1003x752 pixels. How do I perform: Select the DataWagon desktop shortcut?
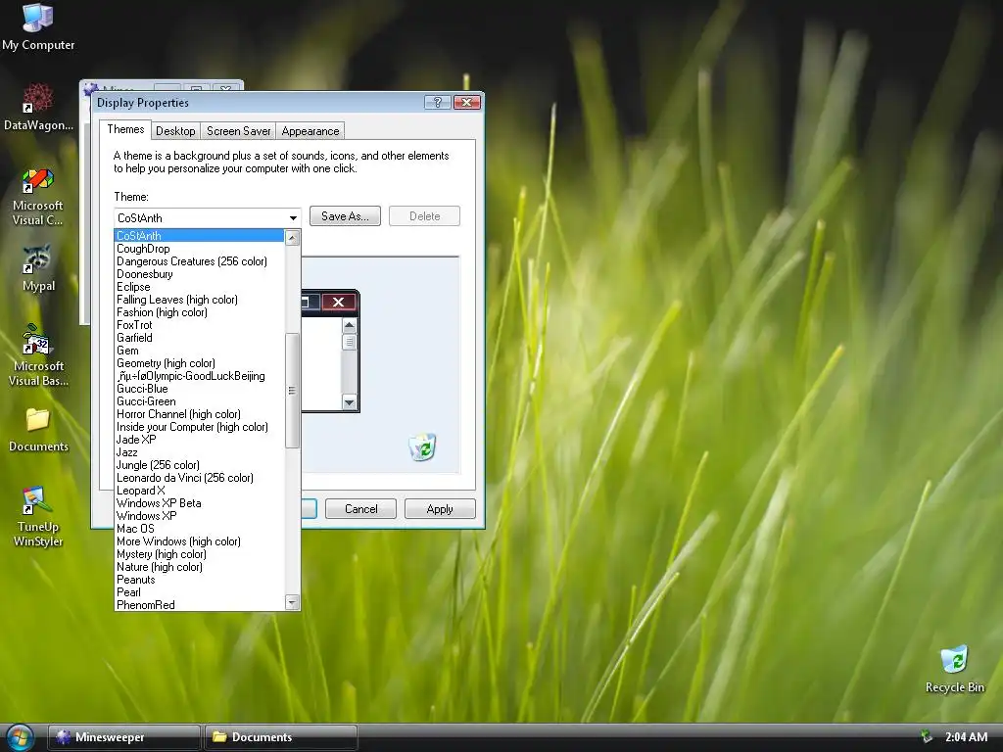[x=38, y=107]
